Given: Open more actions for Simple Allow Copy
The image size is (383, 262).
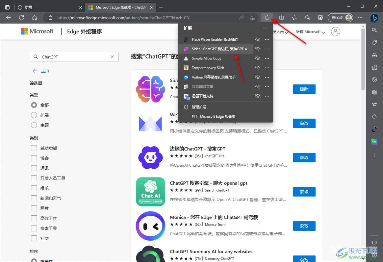Looking at the screenshot, I should [x=267, y=58].
